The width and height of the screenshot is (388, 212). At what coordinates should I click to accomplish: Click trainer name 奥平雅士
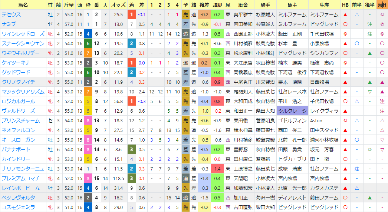click(x=243, y=14)
